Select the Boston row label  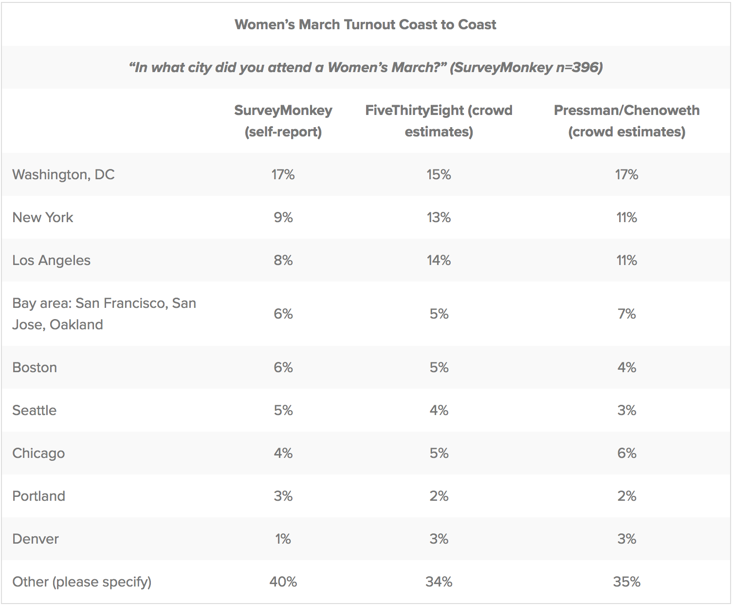pyautogui.click(x=35, y=367)
